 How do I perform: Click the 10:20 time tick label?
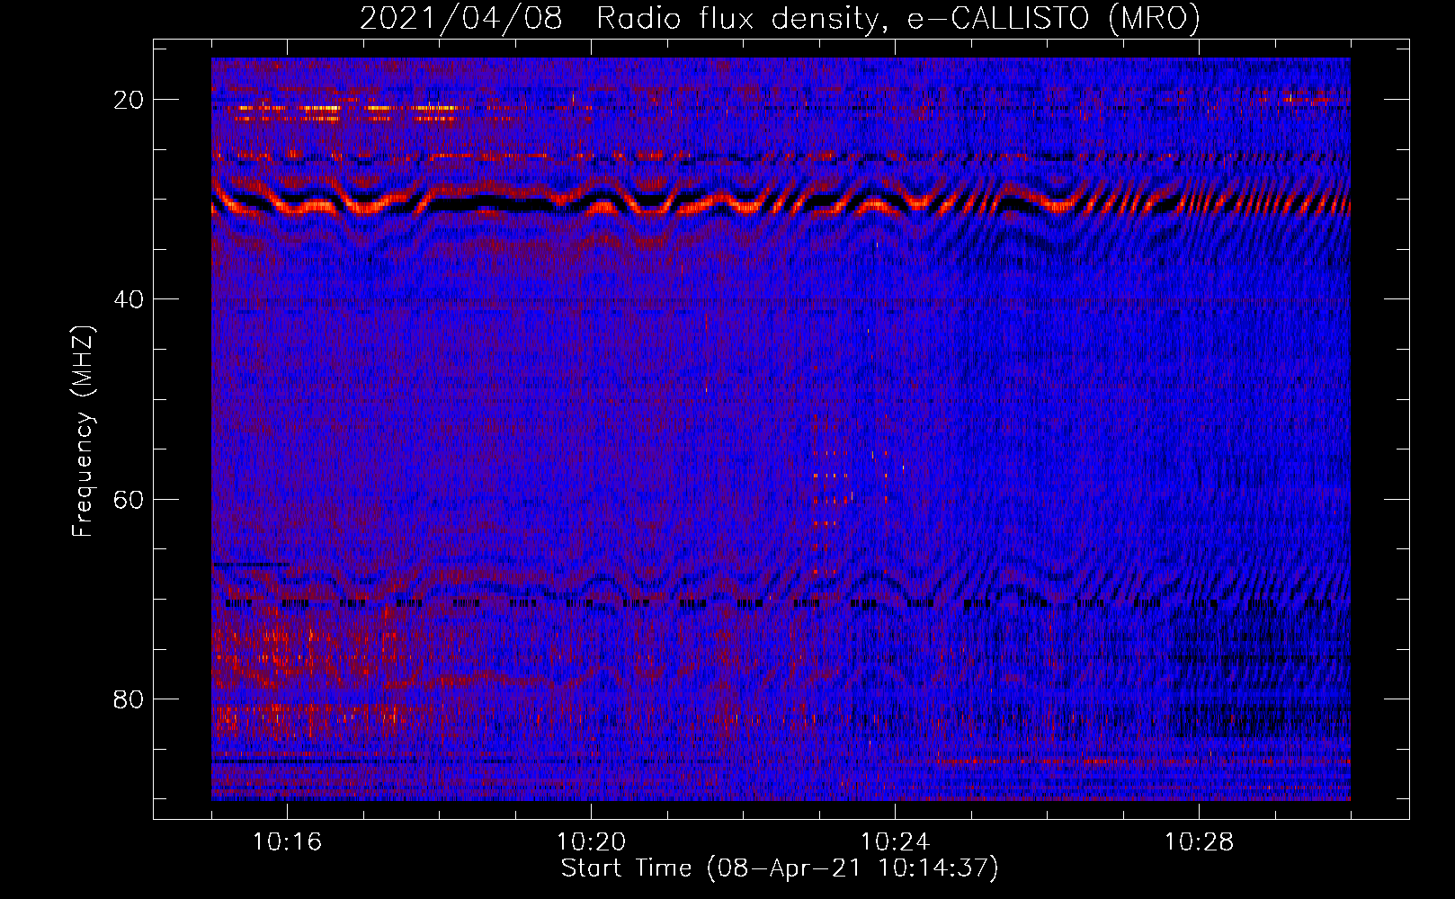(x=591, y=842)
